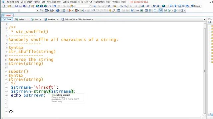This screenshot has width=213, height=119.
Task: Save file with the floppy disk icon
Action: [16, 6]
